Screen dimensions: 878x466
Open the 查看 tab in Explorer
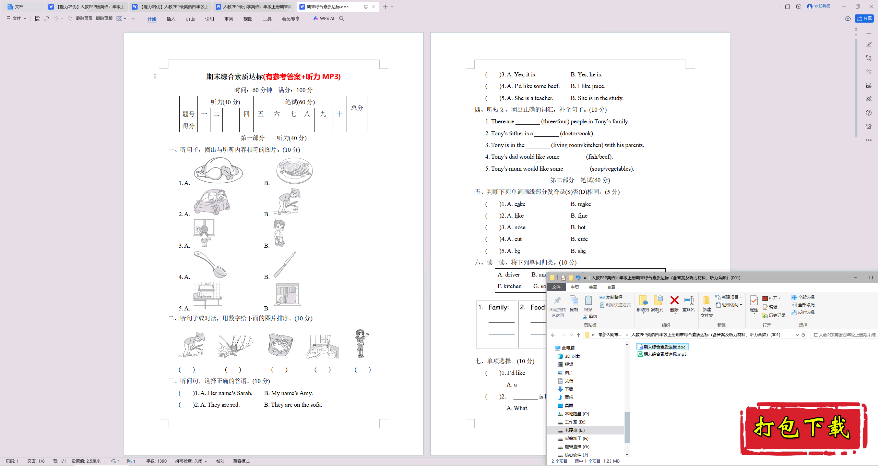point(611,287)
